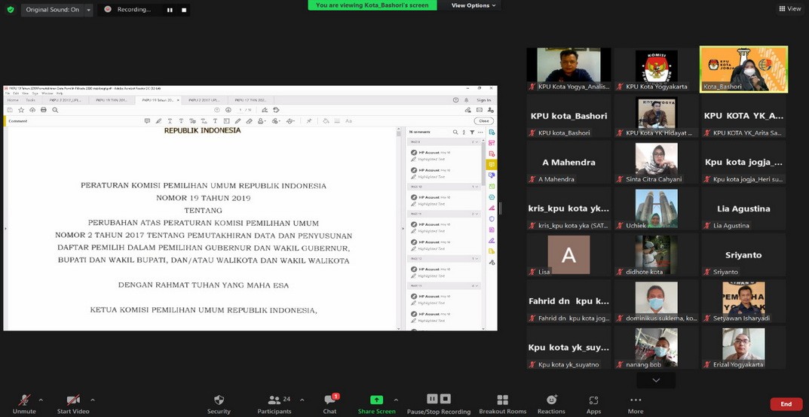Click the green Share Screen icon
809x417 pixels.
tap(376, 400)
